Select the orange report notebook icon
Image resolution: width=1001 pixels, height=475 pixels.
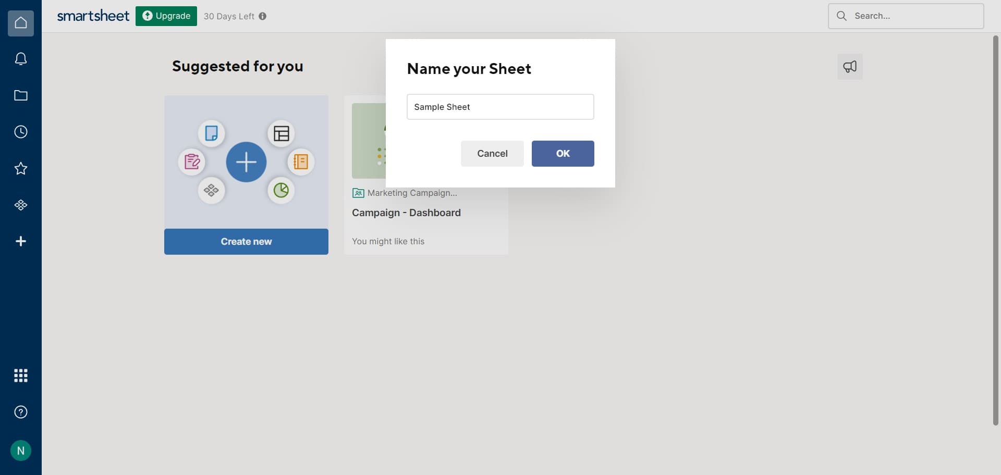click(x=301, y=161)
